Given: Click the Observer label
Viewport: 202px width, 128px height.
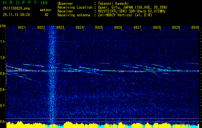Looking at the screenshot, I should [65, 4].
